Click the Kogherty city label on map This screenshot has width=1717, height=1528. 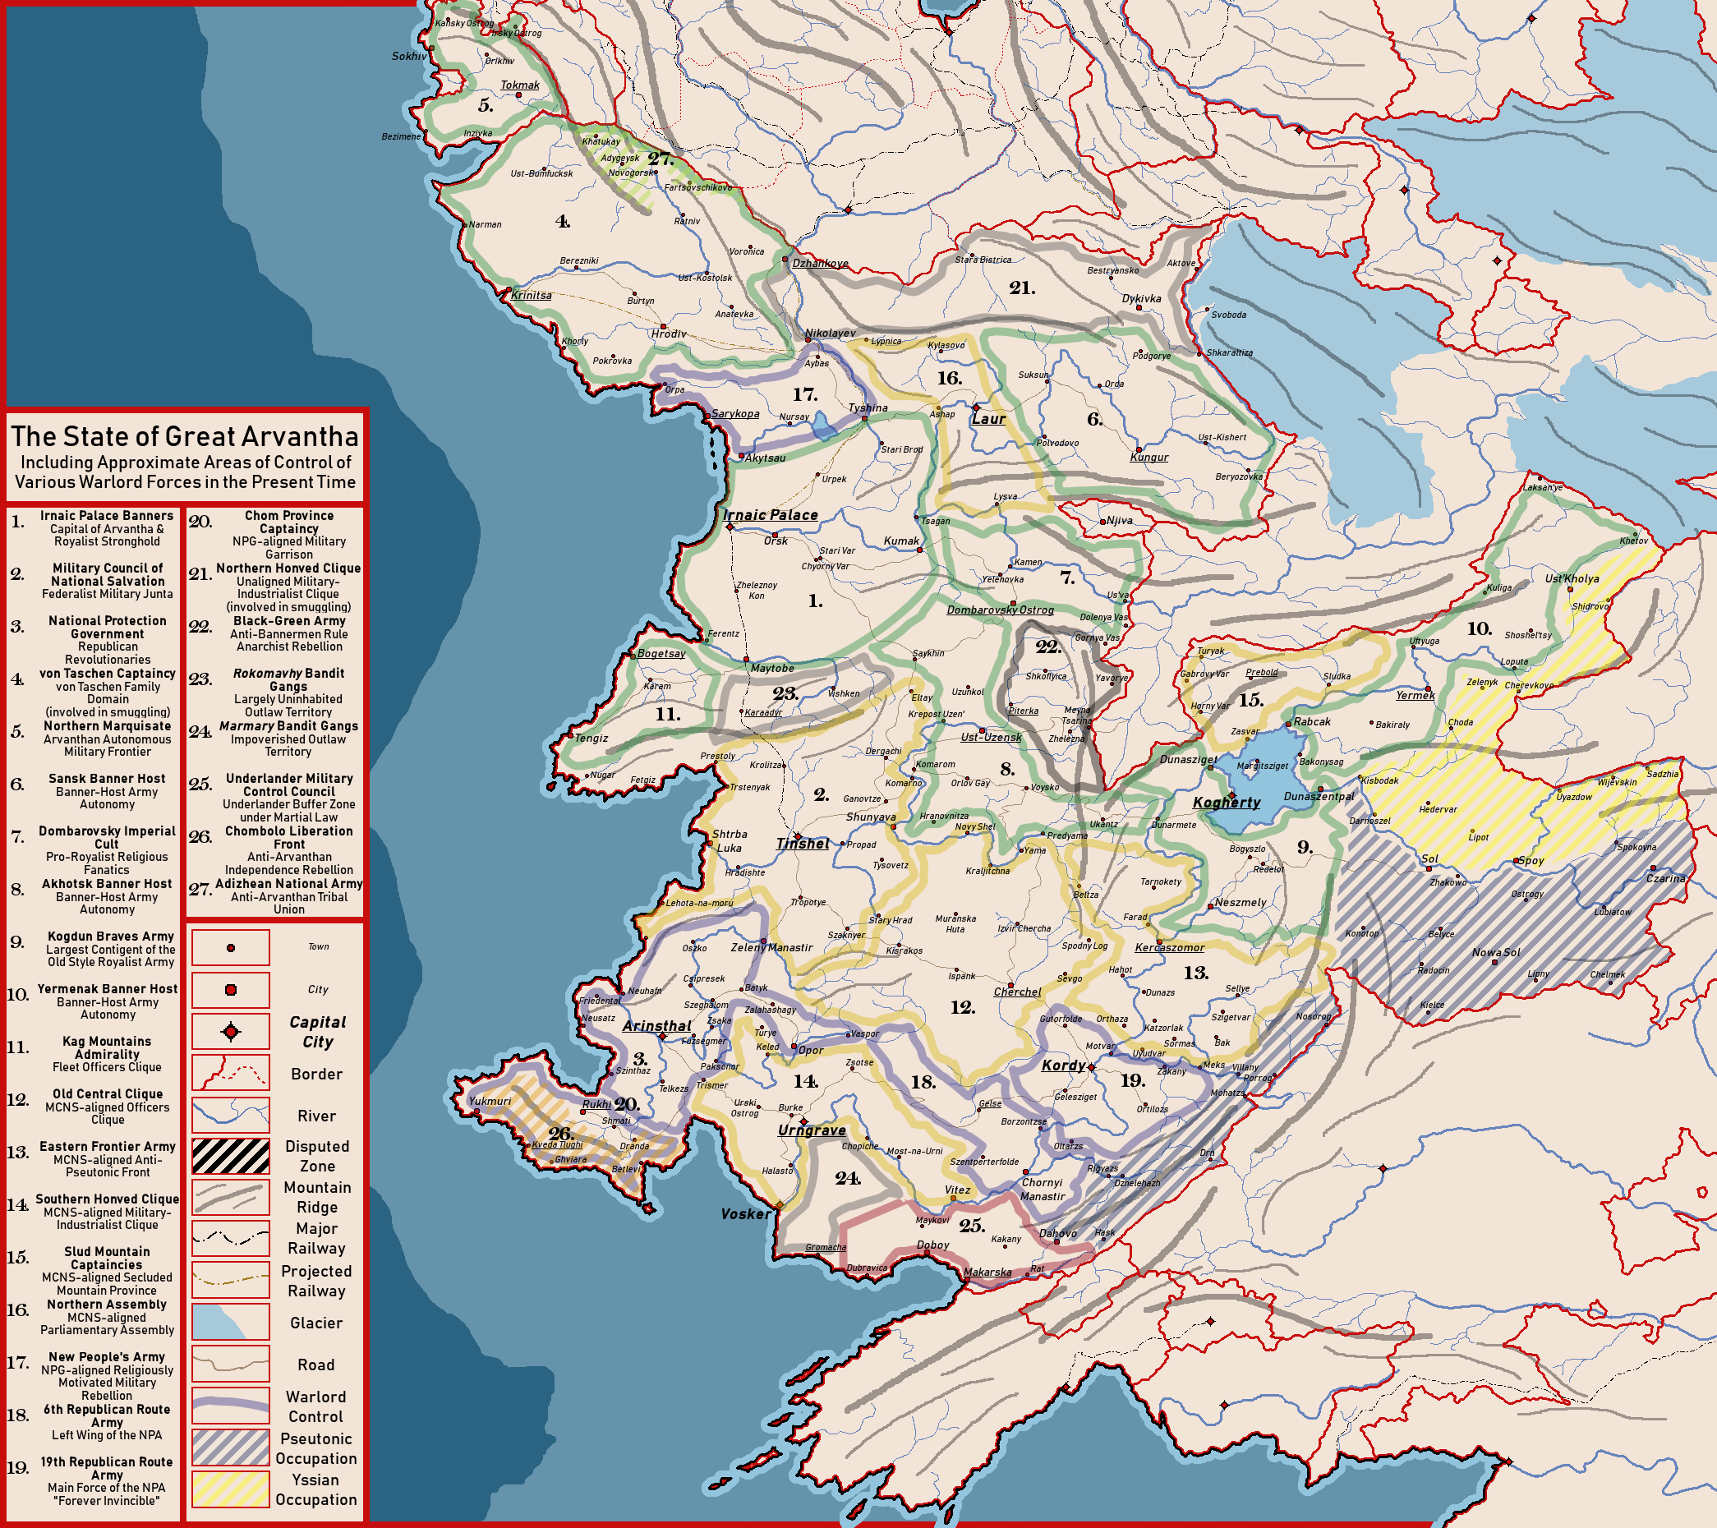coord(1227,803)
